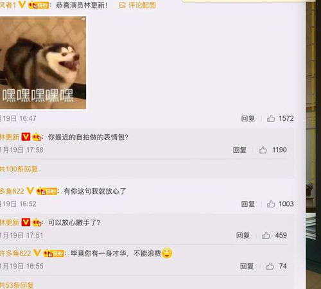Expand 共100条回复 replies
This screenshot has height=289, width=321.
19,169
